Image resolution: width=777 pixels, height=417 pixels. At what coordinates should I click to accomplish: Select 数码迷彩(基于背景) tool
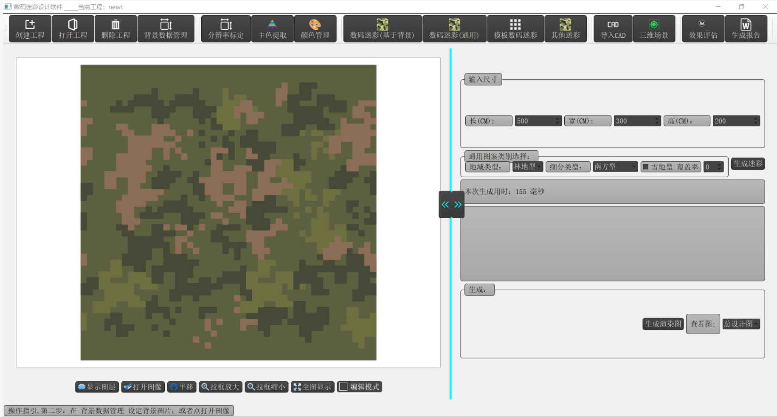point(383,28)
